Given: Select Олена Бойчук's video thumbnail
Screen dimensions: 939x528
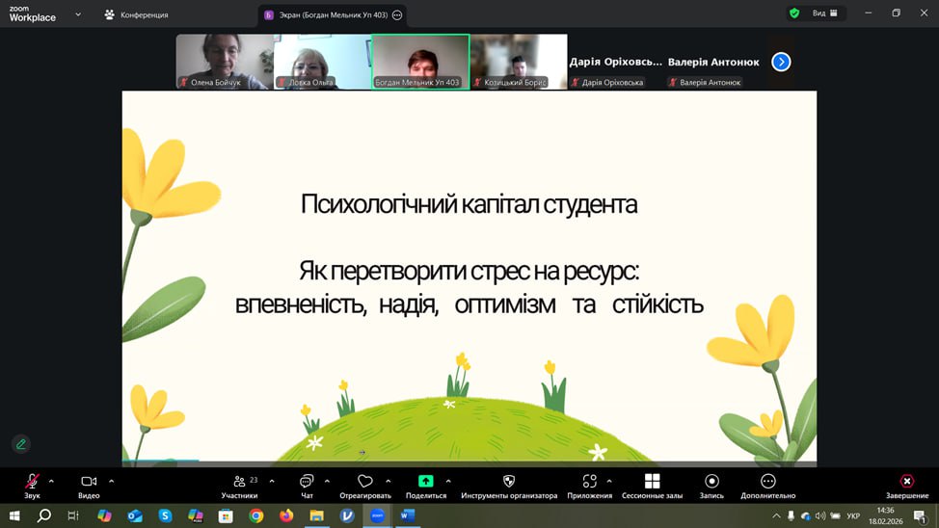Looking at the screenshot, I should pos(225,62).
